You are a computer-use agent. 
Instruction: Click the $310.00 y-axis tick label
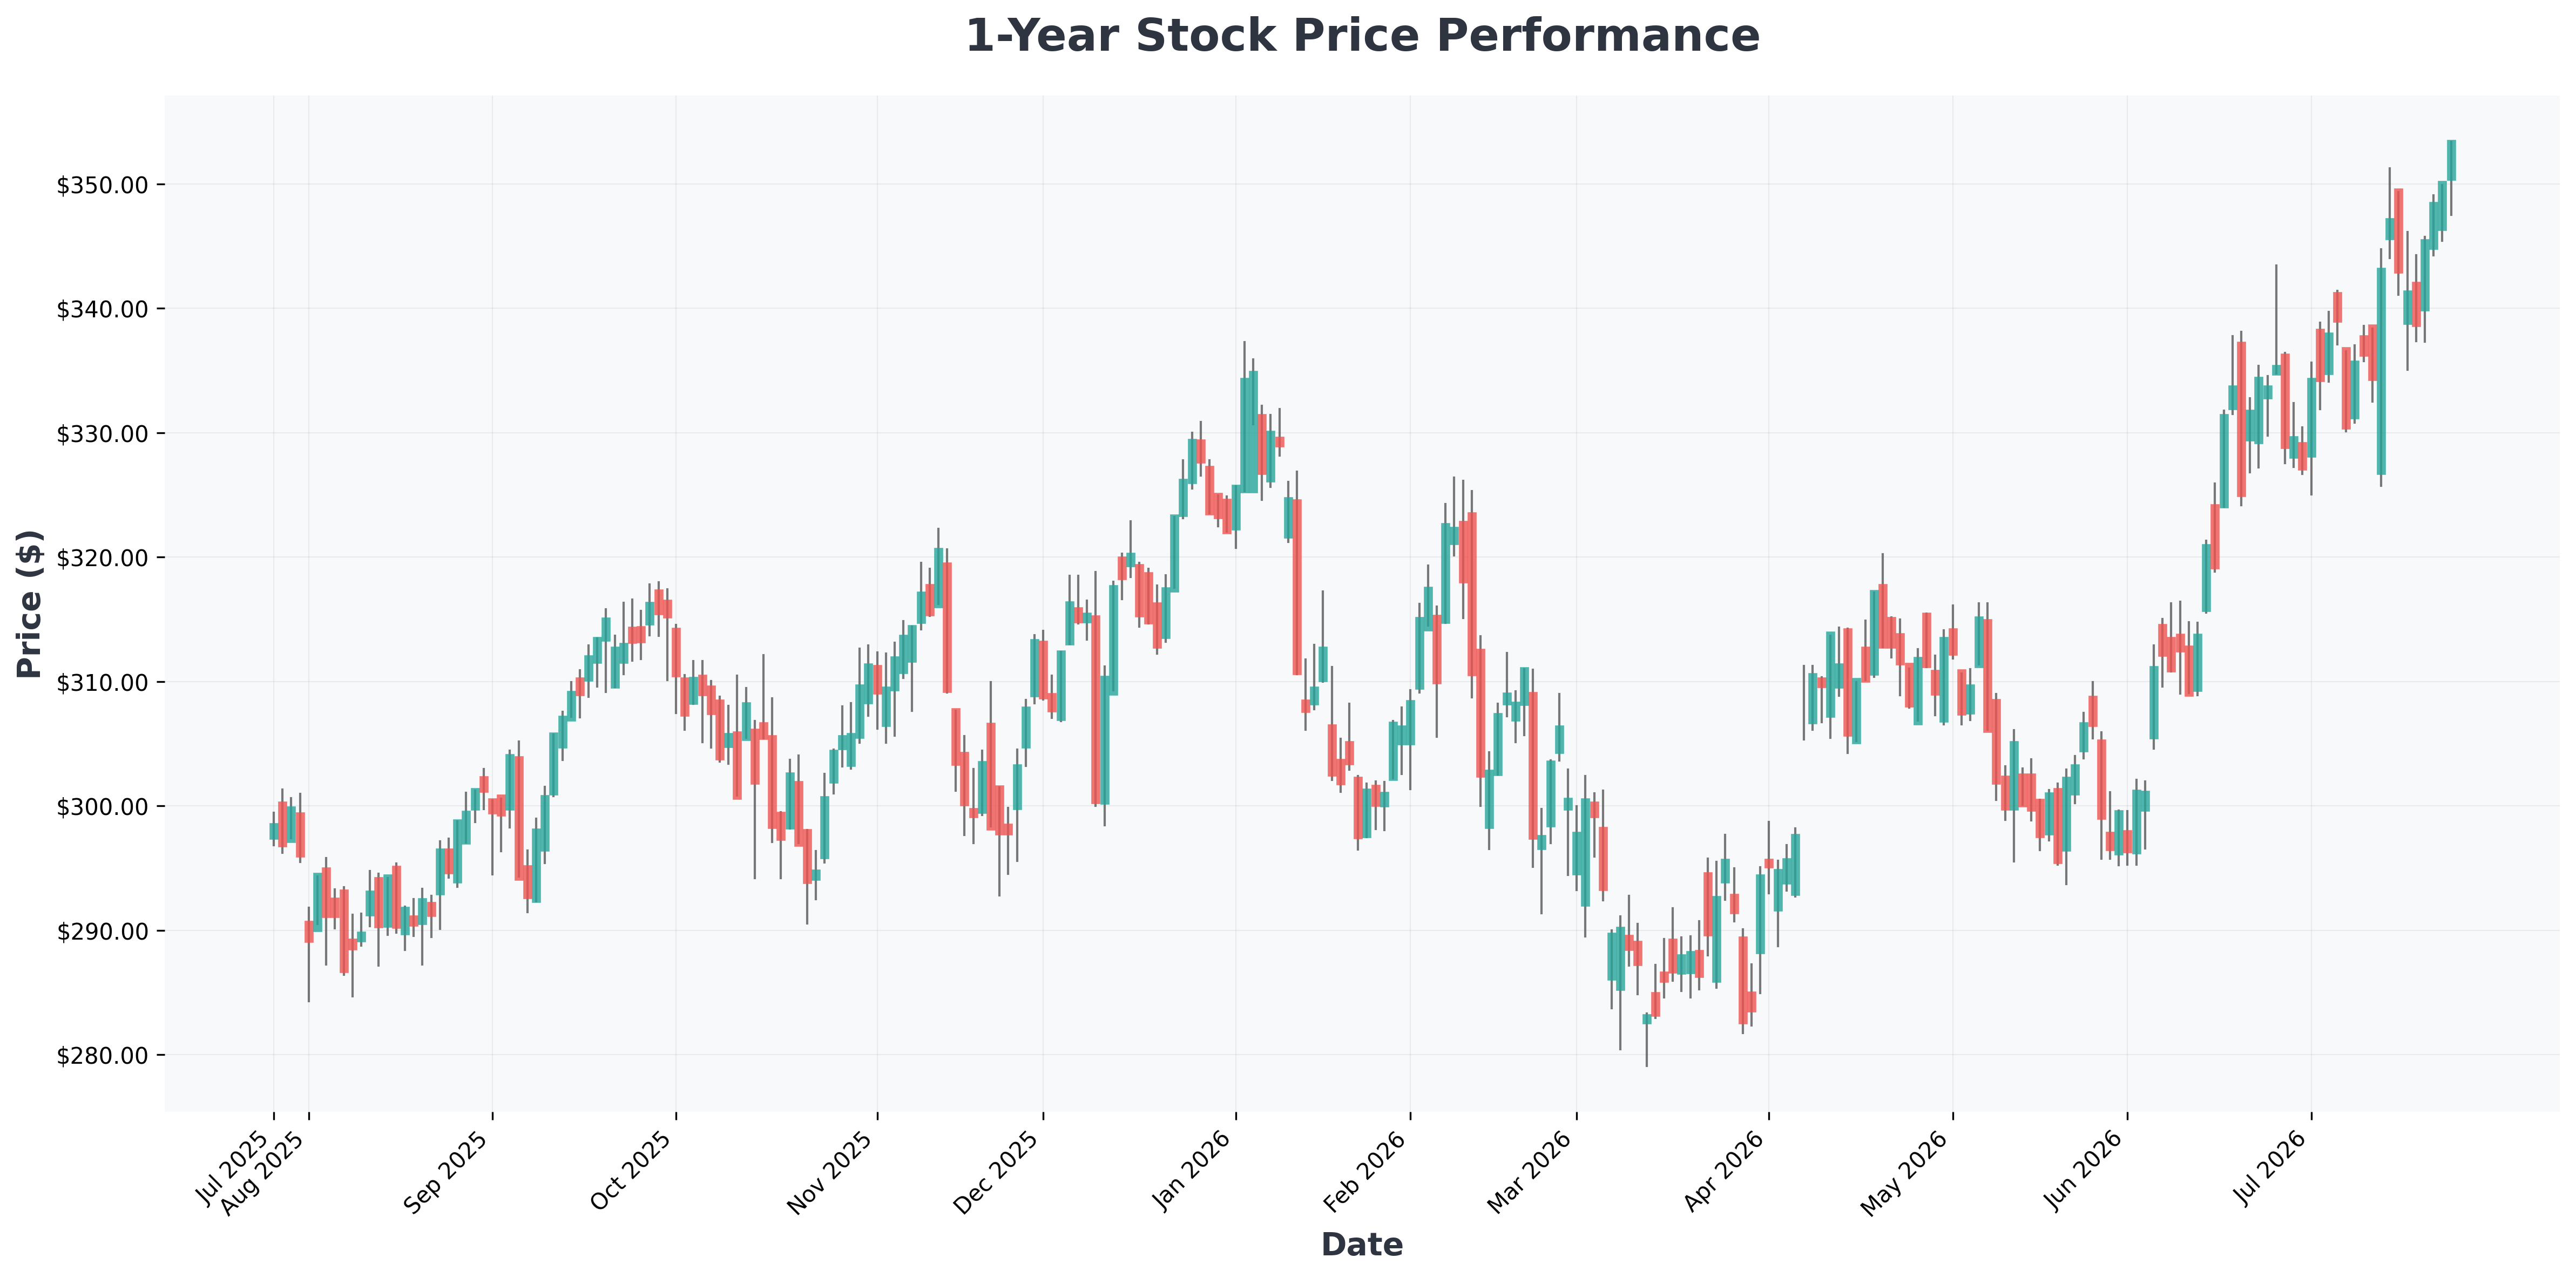[103, 683]
